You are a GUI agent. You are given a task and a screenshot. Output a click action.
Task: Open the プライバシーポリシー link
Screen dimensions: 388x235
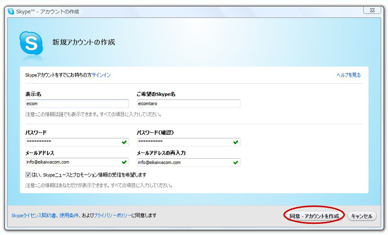[x=112, y=215]
